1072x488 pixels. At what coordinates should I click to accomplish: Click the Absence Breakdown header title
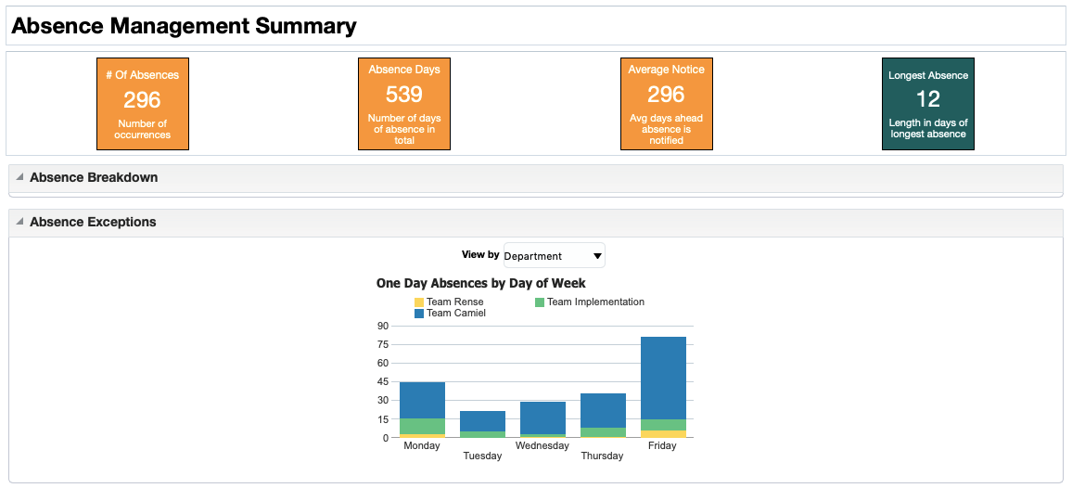tap(94, 177)
